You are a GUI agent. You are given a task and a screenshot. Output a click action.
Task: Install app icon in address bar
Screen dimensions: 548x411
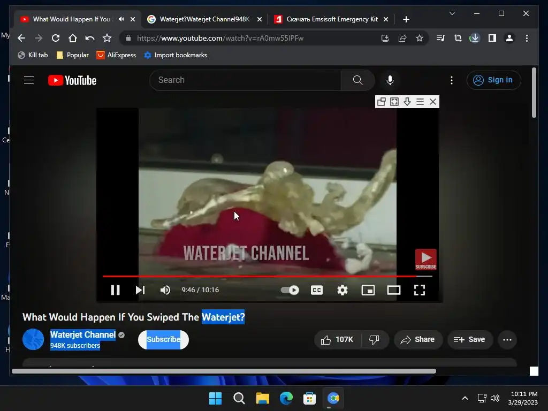[385, 38]
